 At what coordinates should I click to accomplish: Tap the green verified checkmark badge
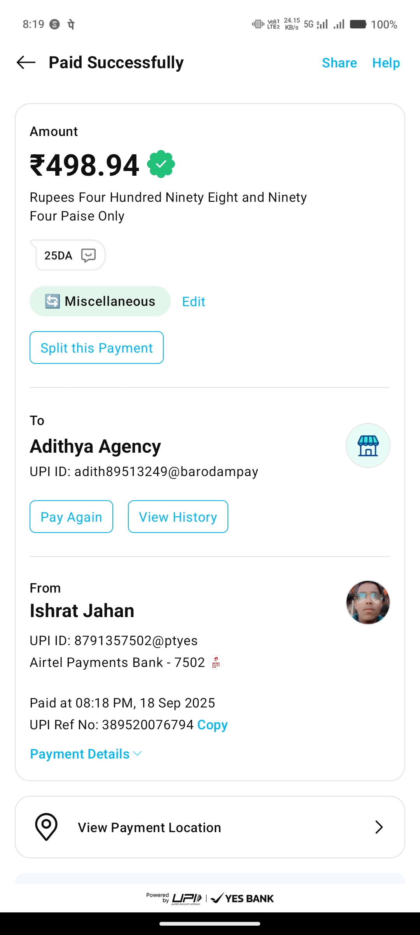[161, 164]
